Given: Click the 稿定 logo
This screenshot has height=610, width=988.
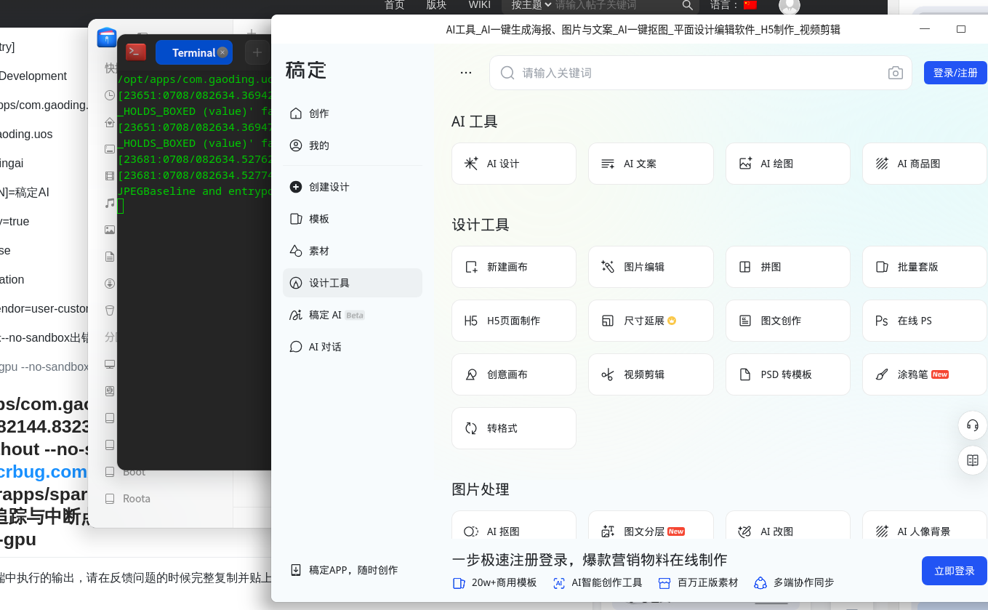Looking at the screenshot, I should click(x=306, y=71).
